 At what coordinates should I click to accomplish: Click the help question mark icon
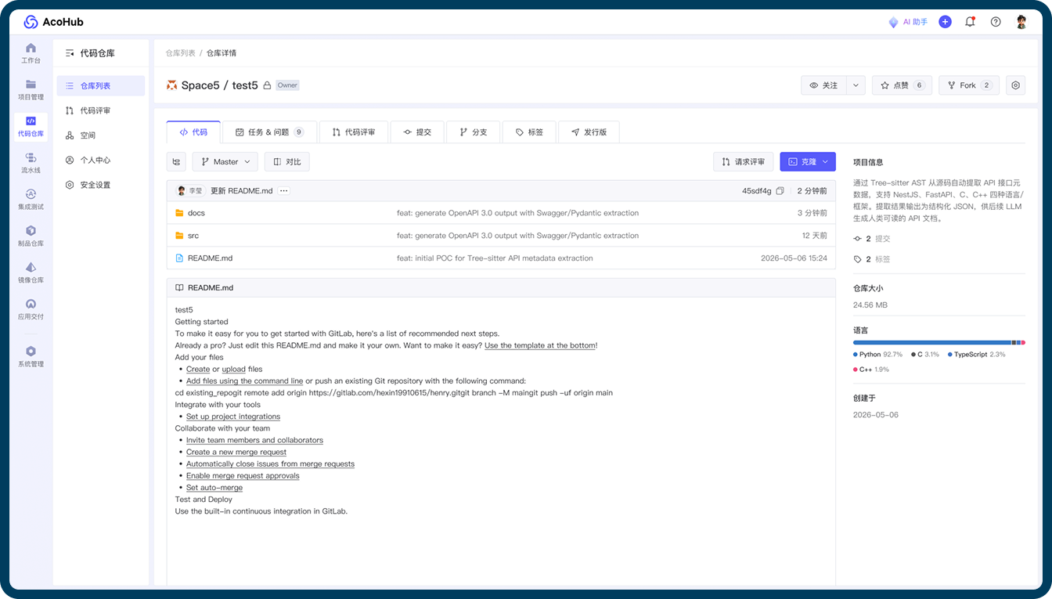[996, 22]
